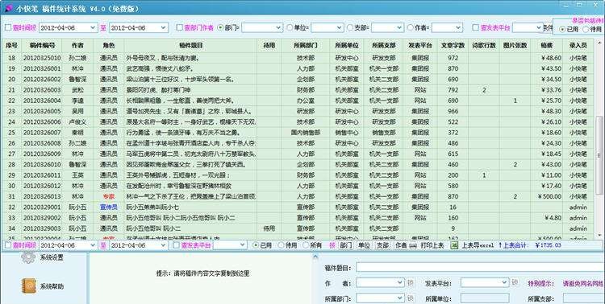
Task: Click the small icon right of 作者 dropdown in form
Action: pyautogui.click(x=411, y=283)
